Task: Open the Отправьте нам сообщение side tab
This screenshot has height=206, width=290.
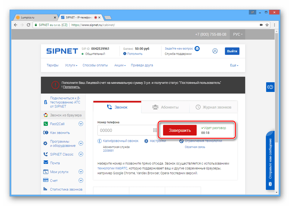Action: pos(270,160)
